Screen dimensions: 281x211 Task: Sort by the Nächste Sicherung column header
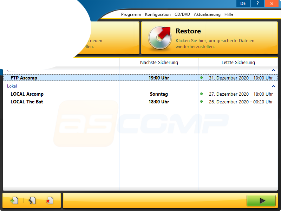[159, 63]
